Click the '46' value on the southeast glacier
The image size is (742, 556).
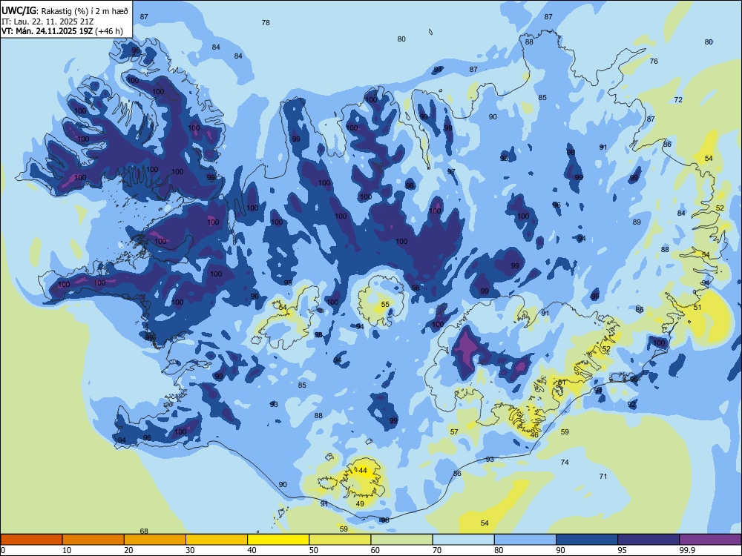tap(534, 434)
